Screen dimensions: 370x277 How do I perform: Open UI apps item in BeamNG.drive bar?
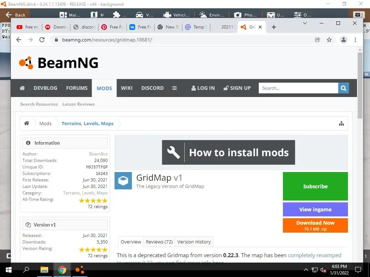point(276,15)
